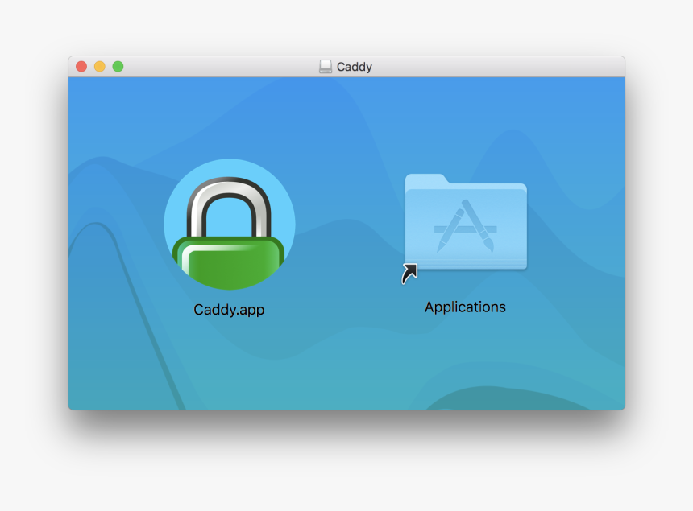The height and width of the screenshot is (511, 693).
Task: Select the "Applications" name label
Action: [x=465, y=307]
